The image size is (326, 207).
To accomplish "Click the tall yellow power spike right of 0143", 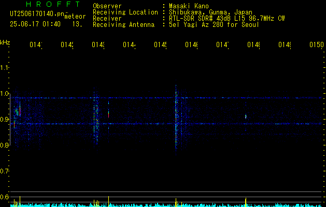I will pos(108,201).
